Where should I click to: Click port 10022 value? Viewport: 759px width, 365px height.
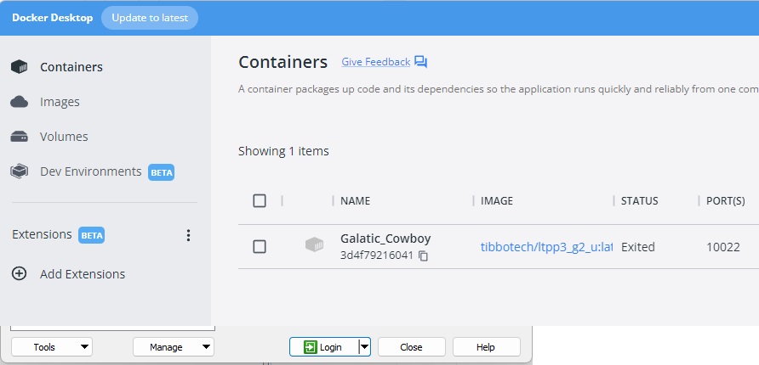coord(723,247)
